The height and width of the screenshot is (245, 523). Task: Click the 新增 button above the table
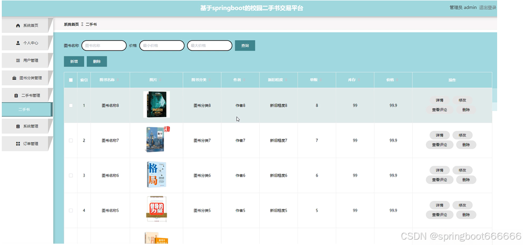74,61
